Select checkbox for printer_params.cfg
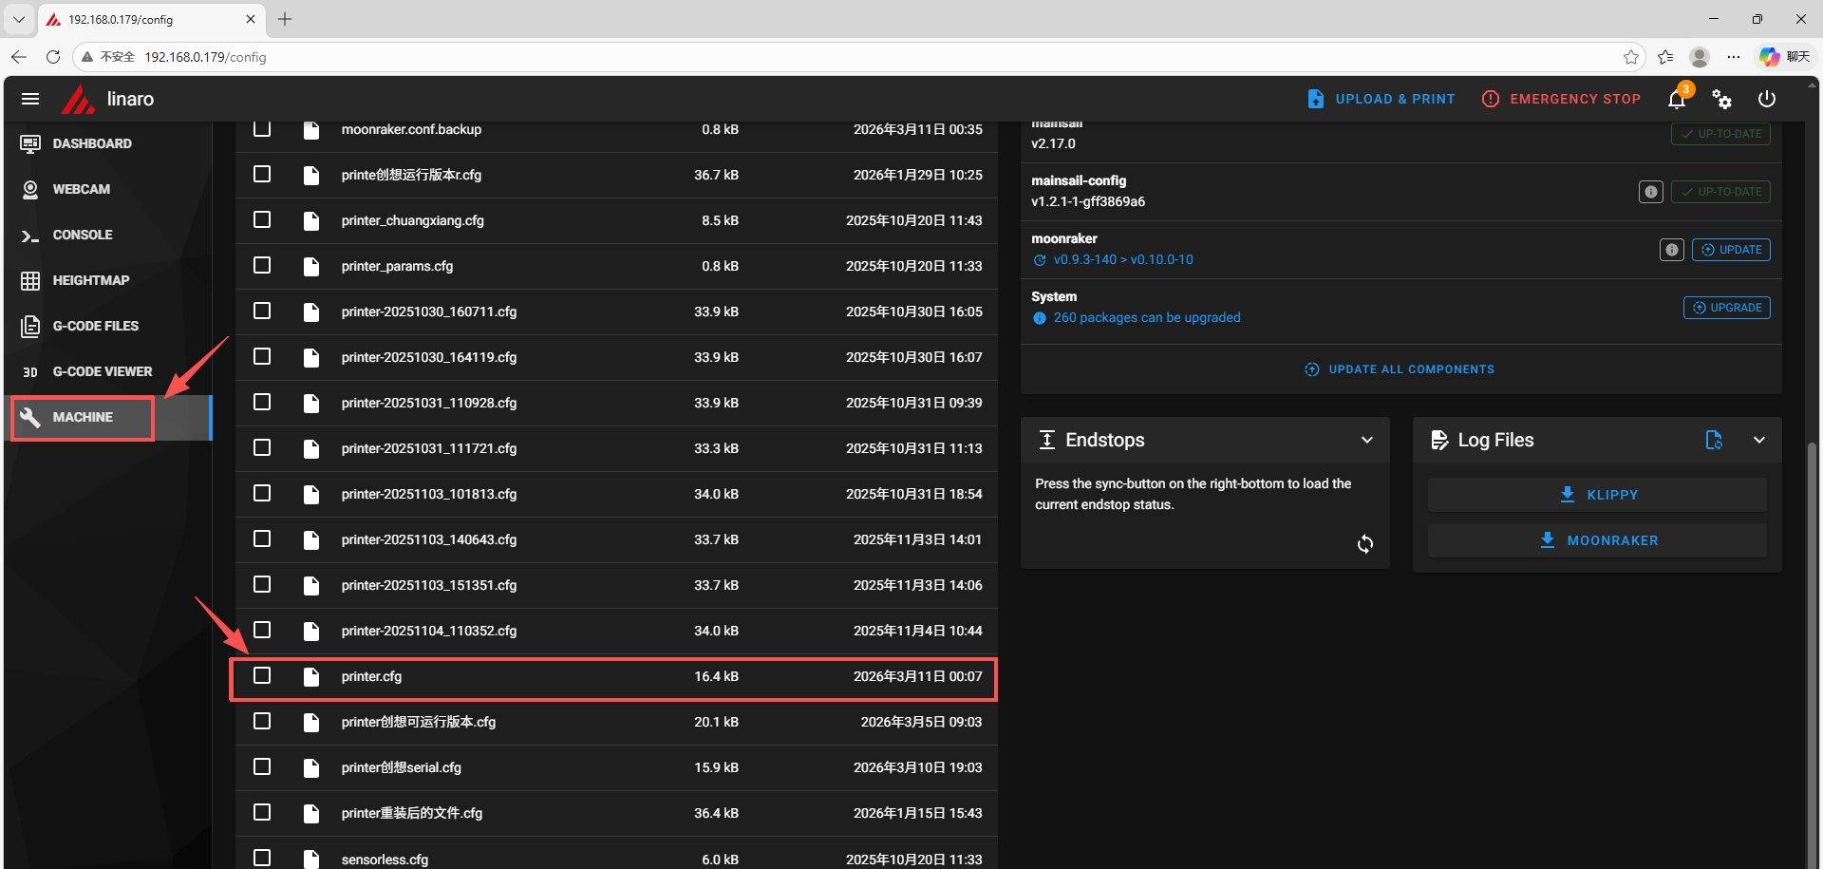The width and height of the screenshot is (1823, 869). tap(262, 266)
